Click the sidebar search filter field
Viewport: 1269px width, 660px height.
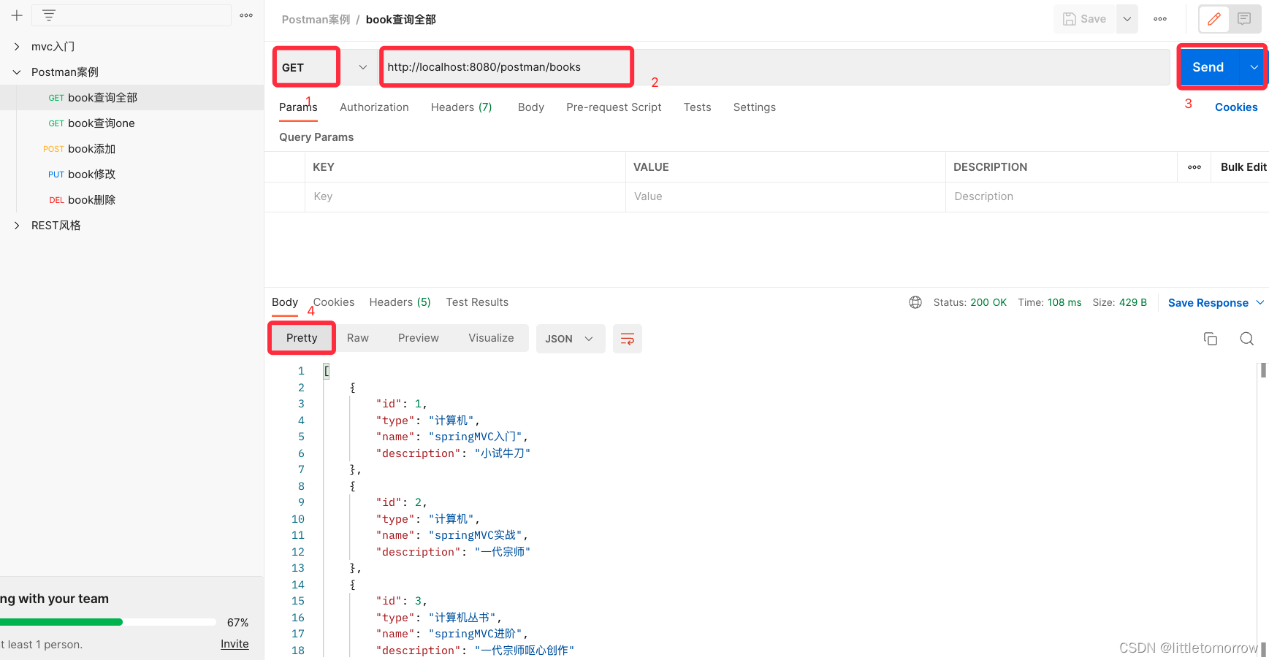[x=132, y=15]
